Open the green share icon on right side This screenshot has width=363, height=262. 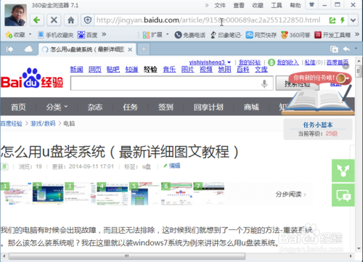343,171
